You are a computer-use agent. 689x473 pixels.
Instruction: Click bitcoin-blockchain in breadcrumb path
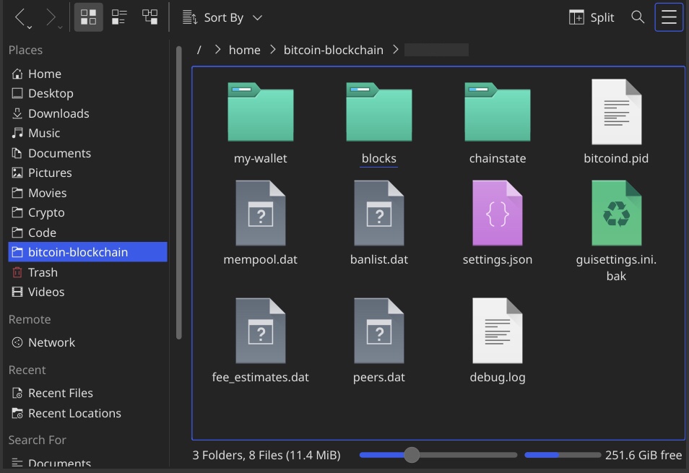pyautogui.click(x=334, y=50)
